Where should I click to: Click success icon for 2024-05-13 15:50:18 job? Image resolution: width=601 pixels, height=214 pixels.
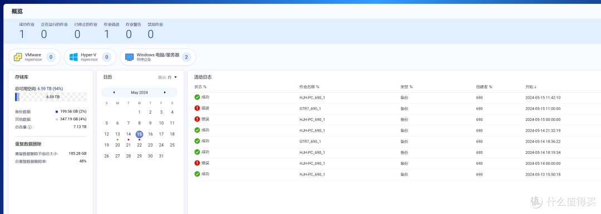[197, 174]
